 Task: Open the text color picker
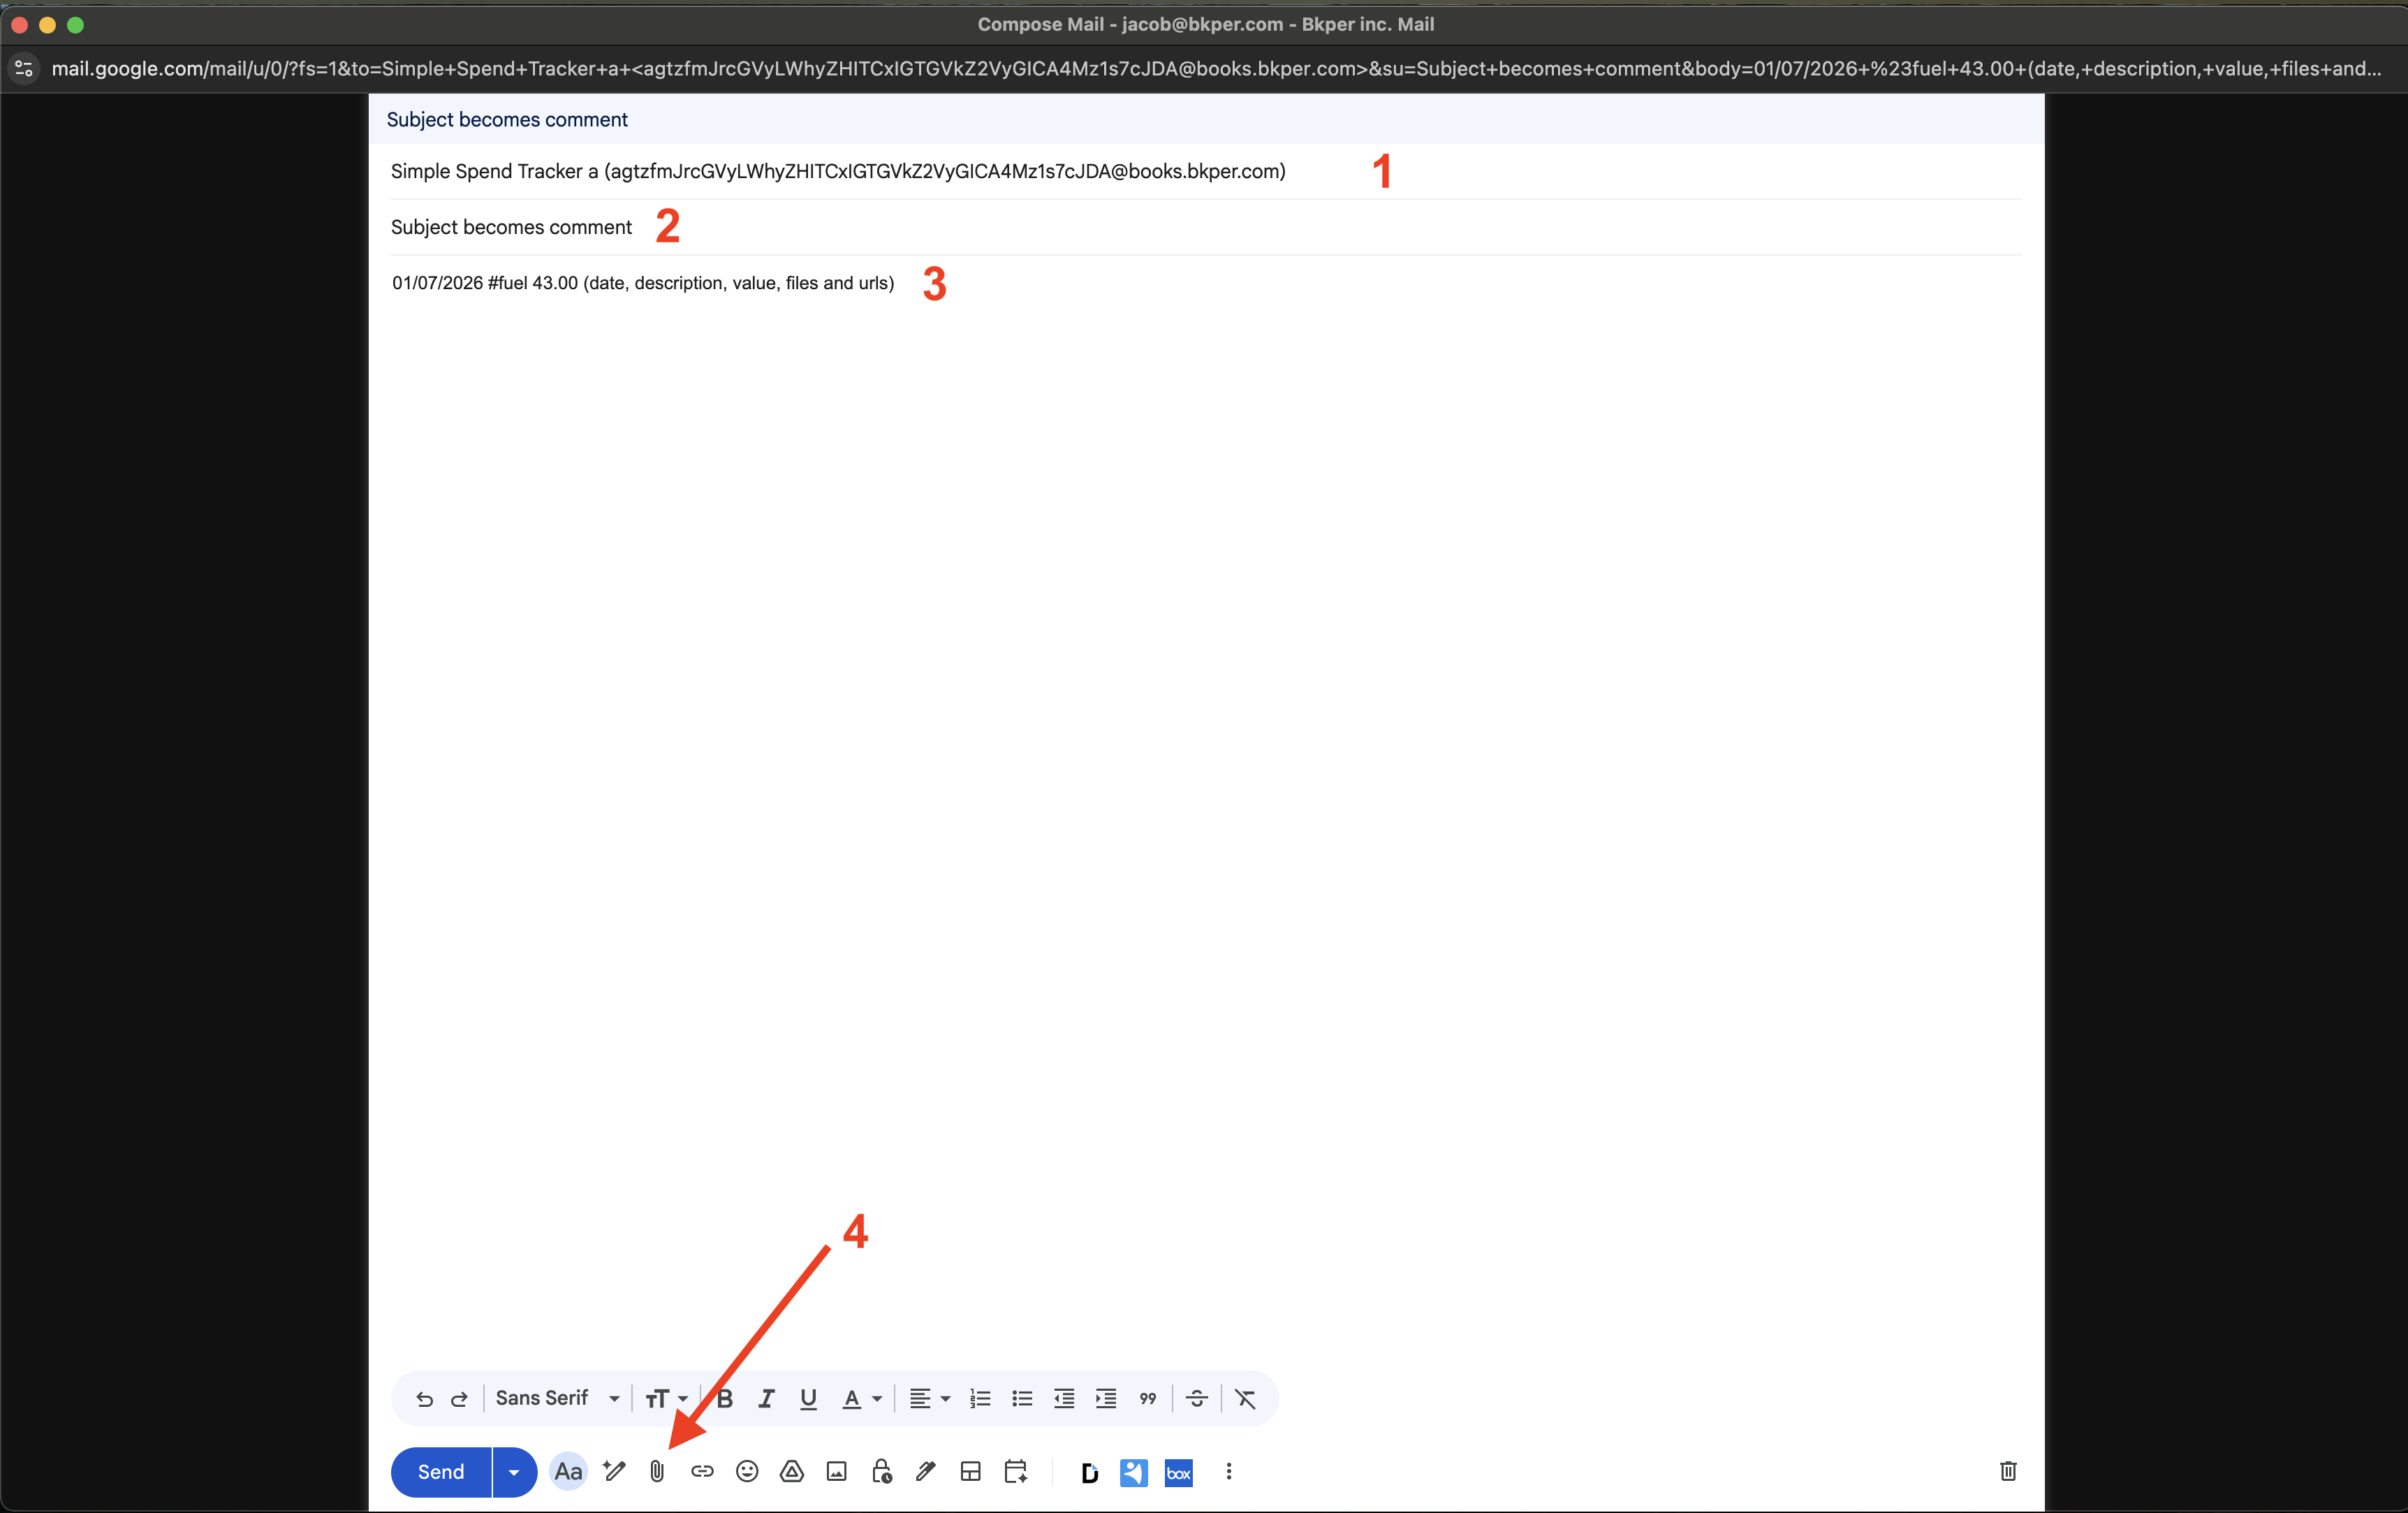(860, 1398)
